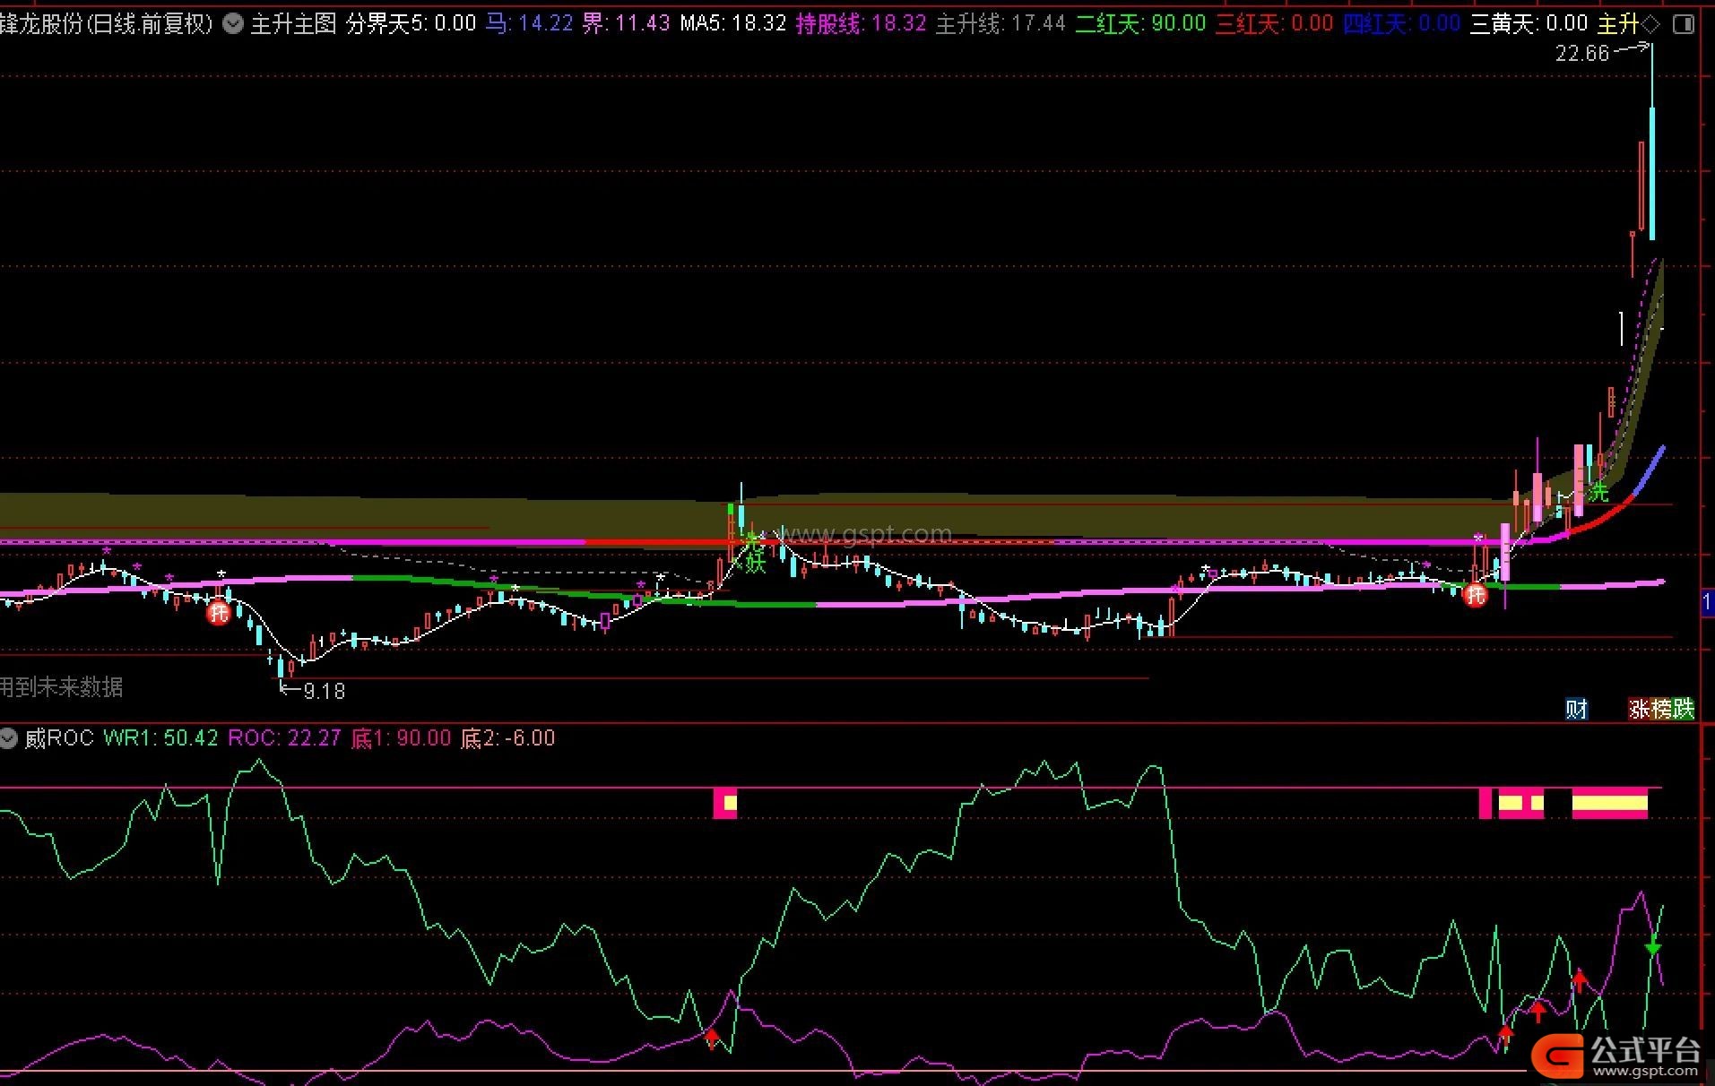Select the ROC: 22.27 readout
The width and height of the screenshot is (1715, 1086).
284,738
